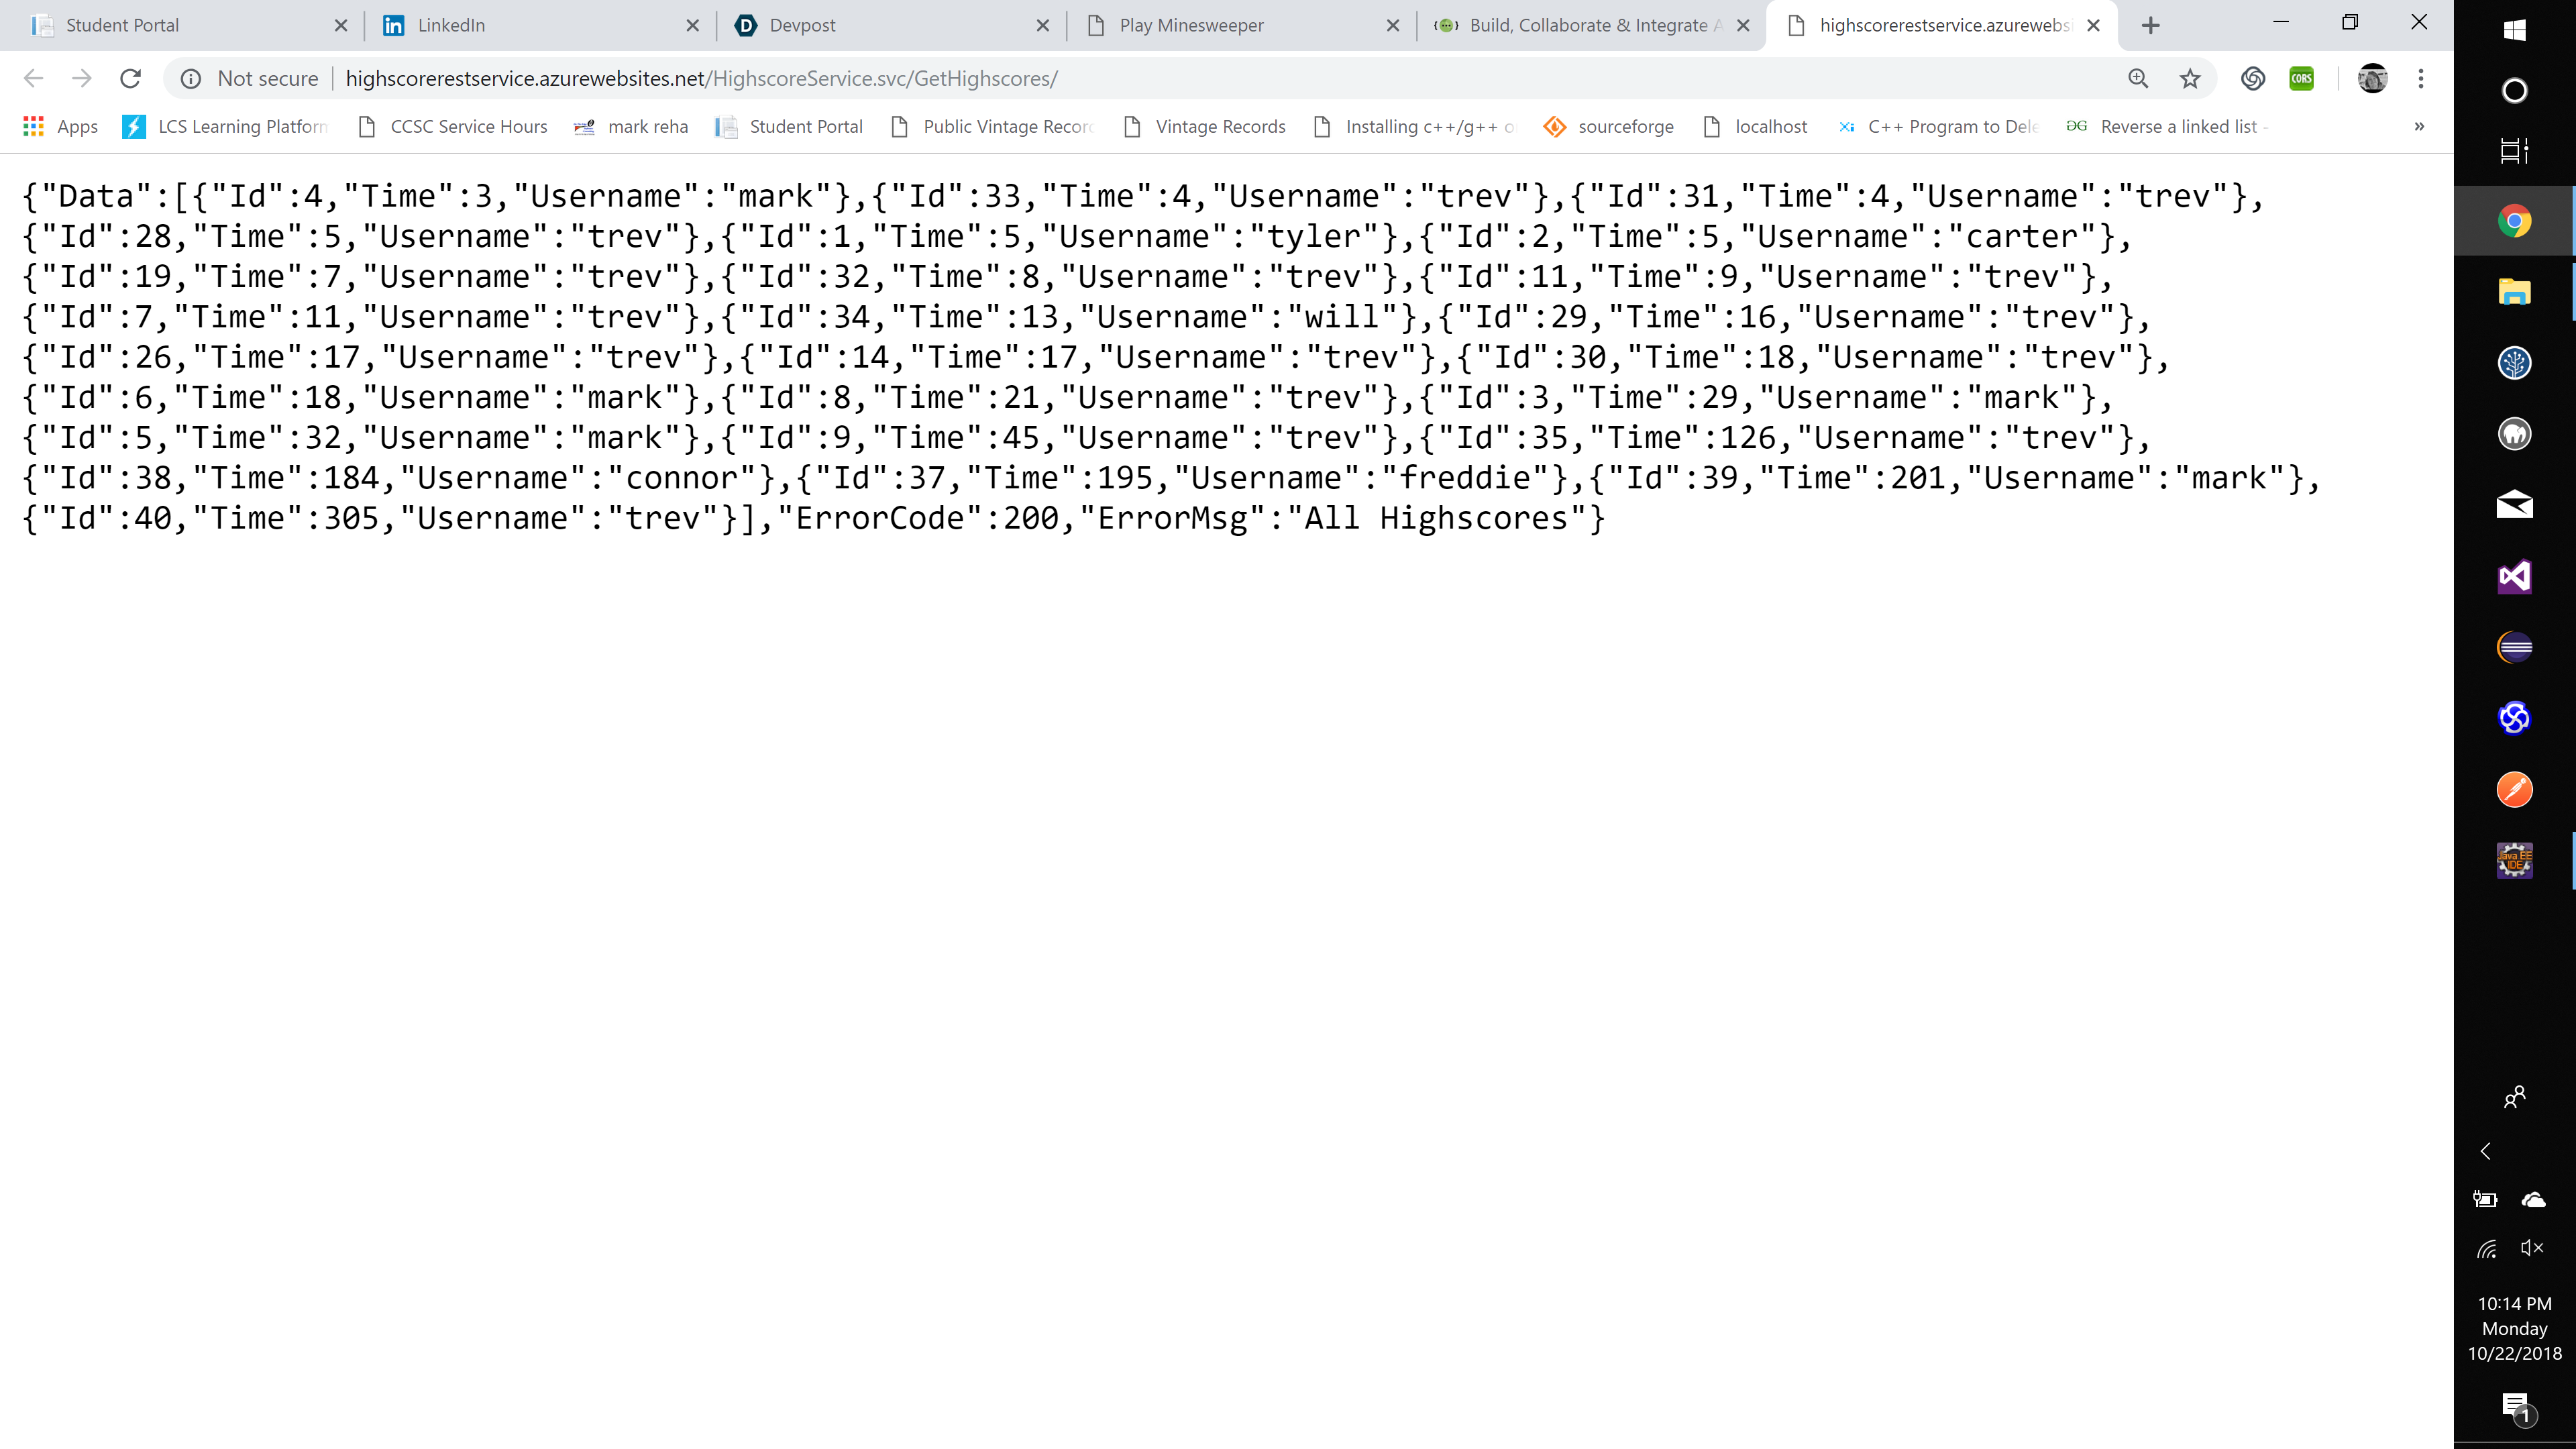The image size is (2576, 1449).
Task: Launch Visual Studio from the taskbar
Action: [2514, 576]
